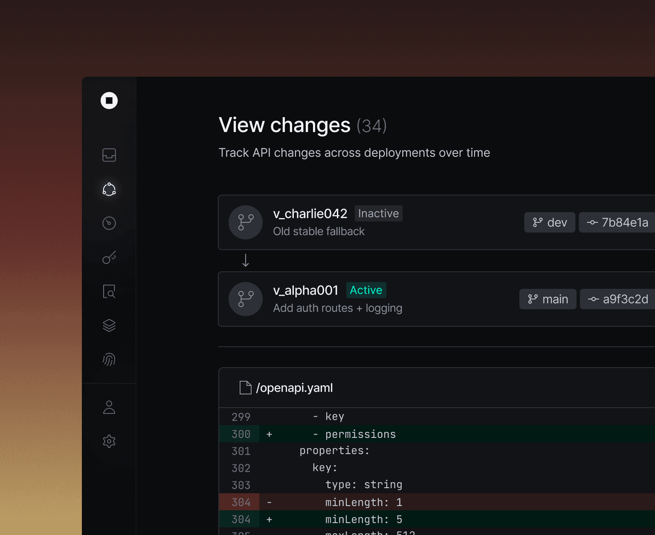Viewport: 655px width, 535px height.
Task: Select the changes graph sidebar icon
Action: pos(109,189)
